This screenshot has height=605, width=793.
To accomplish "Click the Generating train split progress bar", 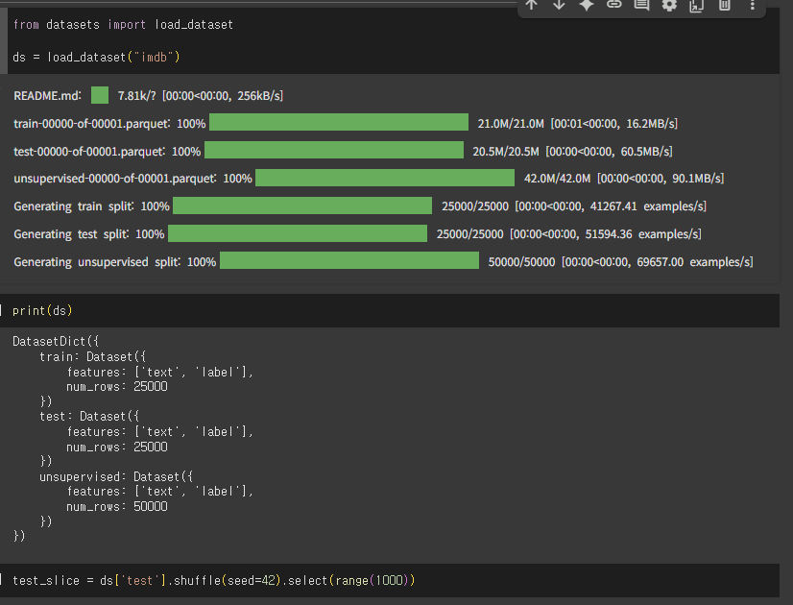I will click(x=302, y=206).
